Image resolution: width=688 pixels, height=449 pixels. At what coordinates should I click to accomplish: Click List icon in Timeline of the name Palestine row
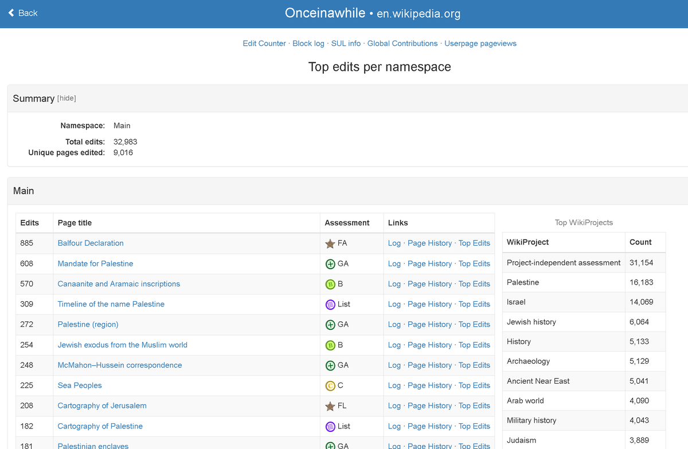[x=330, y=305]
